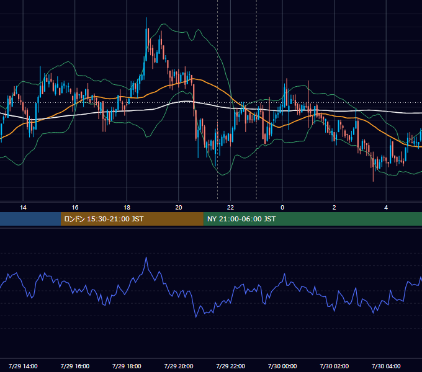The image size is (422, 372).
Task: Click hour label 20 on chart axis
Action: tap(179, 208)
